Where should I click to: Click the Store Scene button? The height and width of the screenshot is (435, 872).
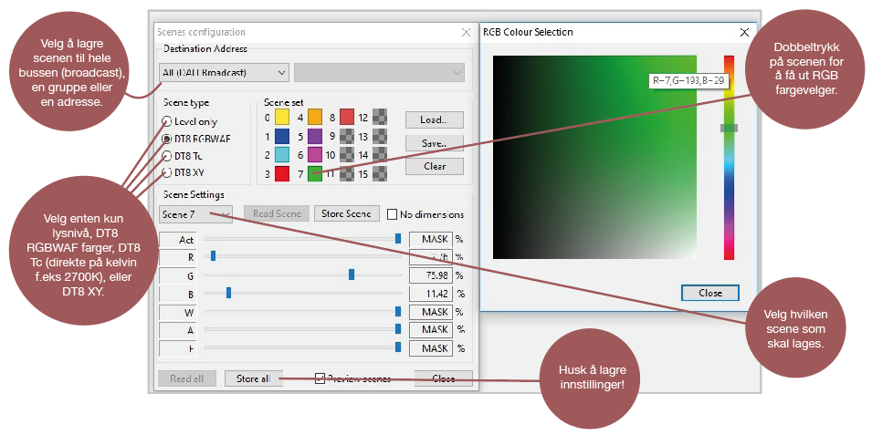click(347, 214)
